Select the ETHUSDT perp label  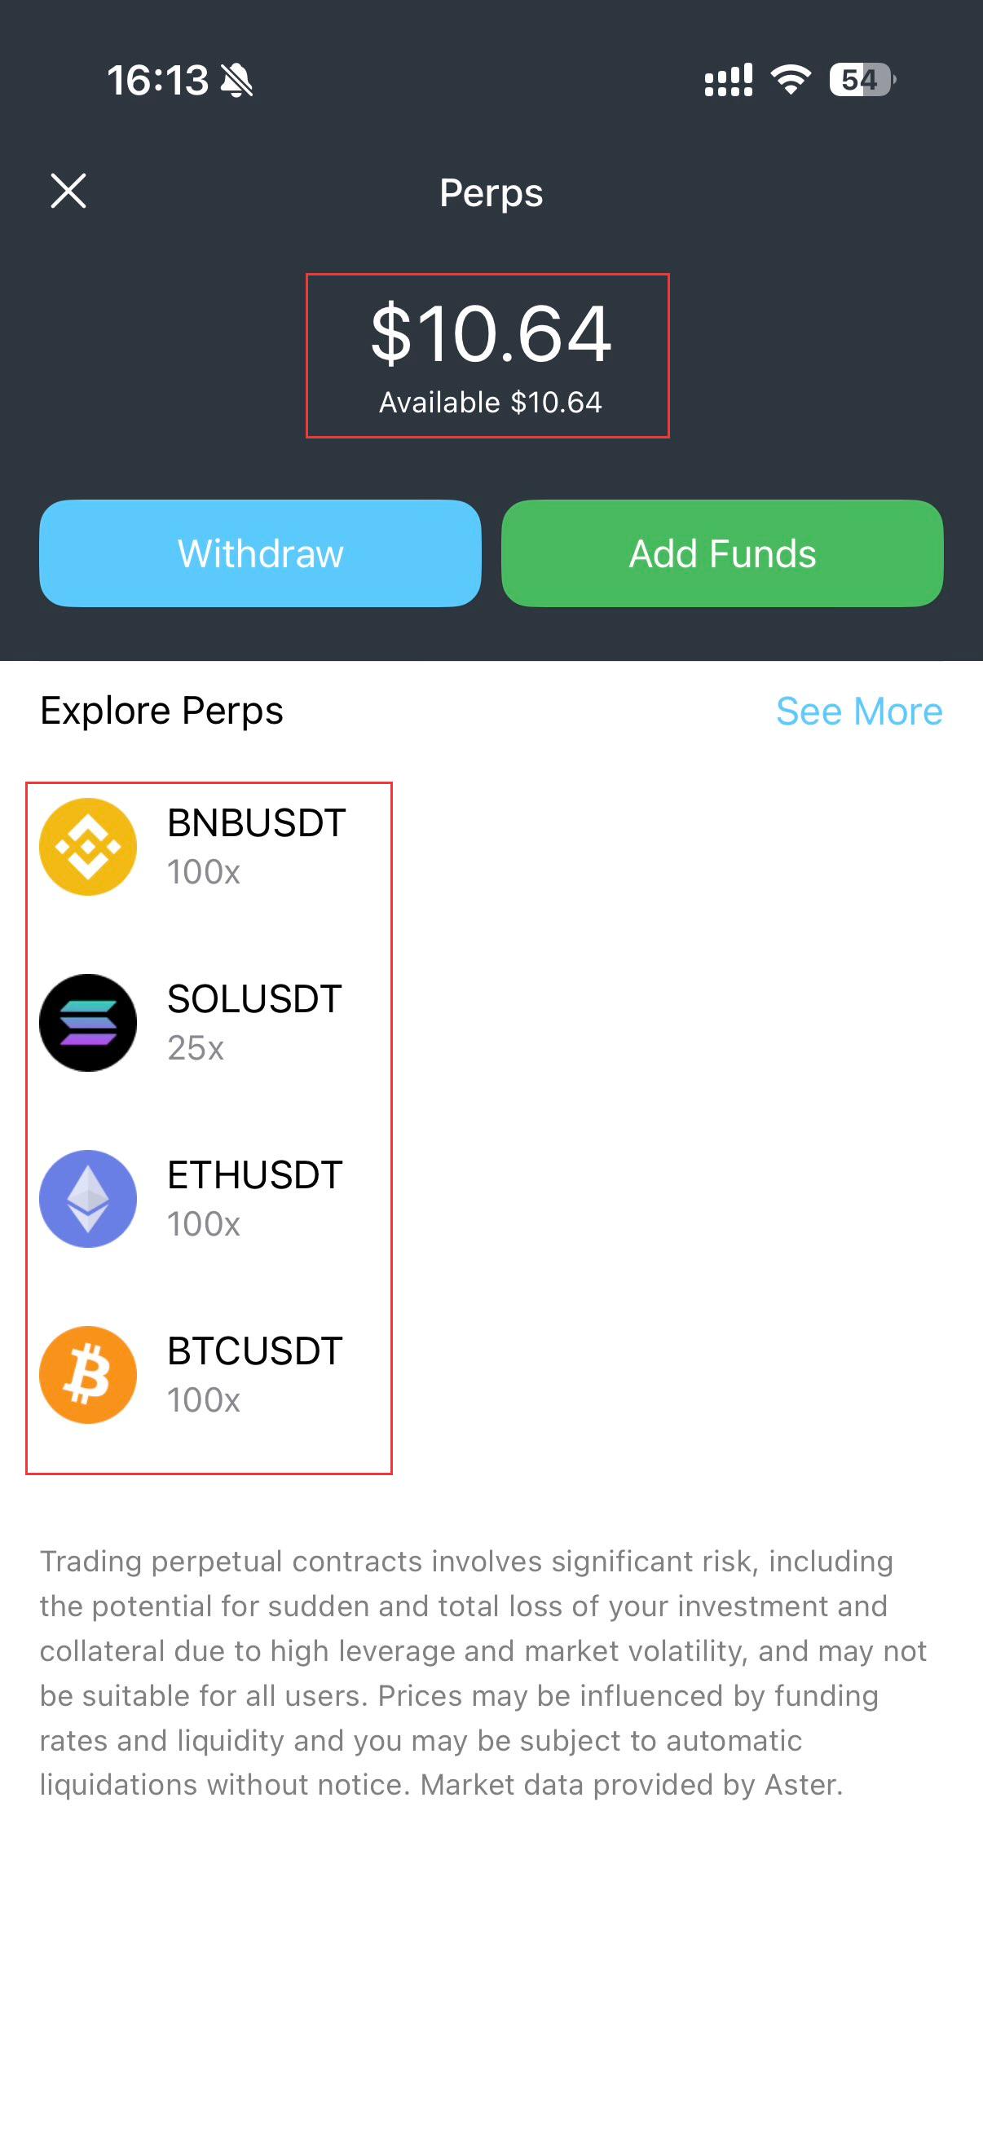point(254,1174)
